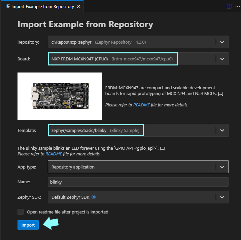Click the default SDK 'D' badge icon
Image resolution: width=241 pixels, height=240 pixels.
(94, 197)
